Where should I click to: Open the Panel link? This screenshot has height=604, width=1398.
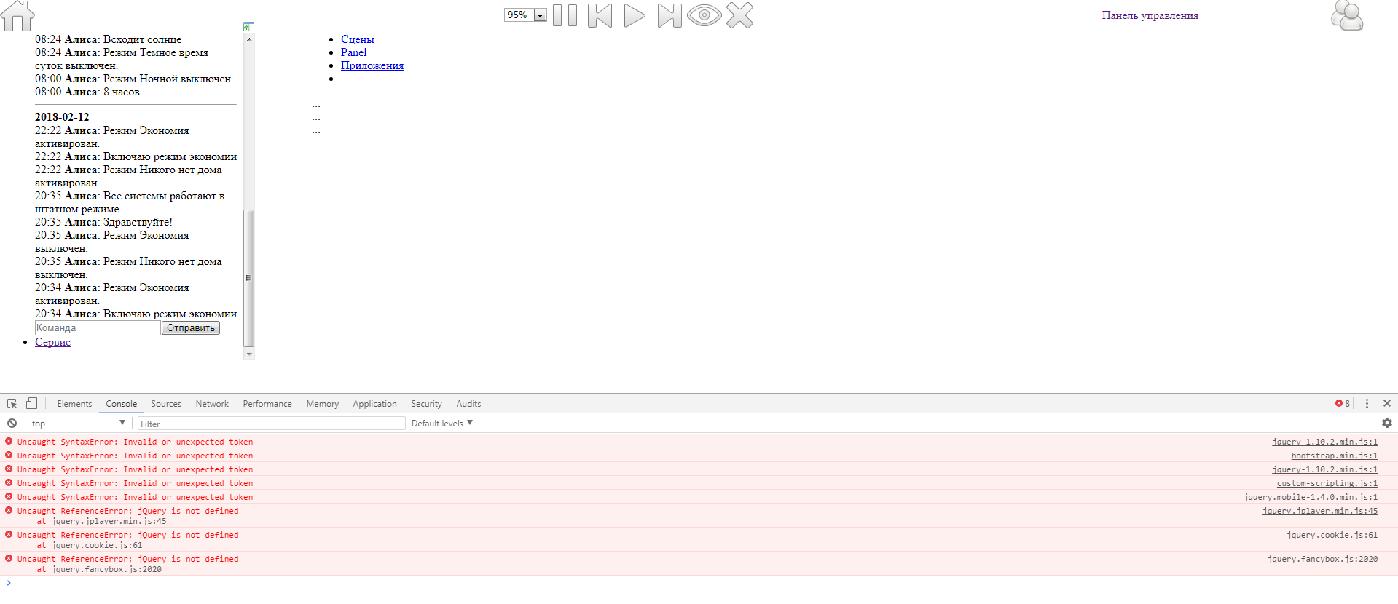pos(353,52)
